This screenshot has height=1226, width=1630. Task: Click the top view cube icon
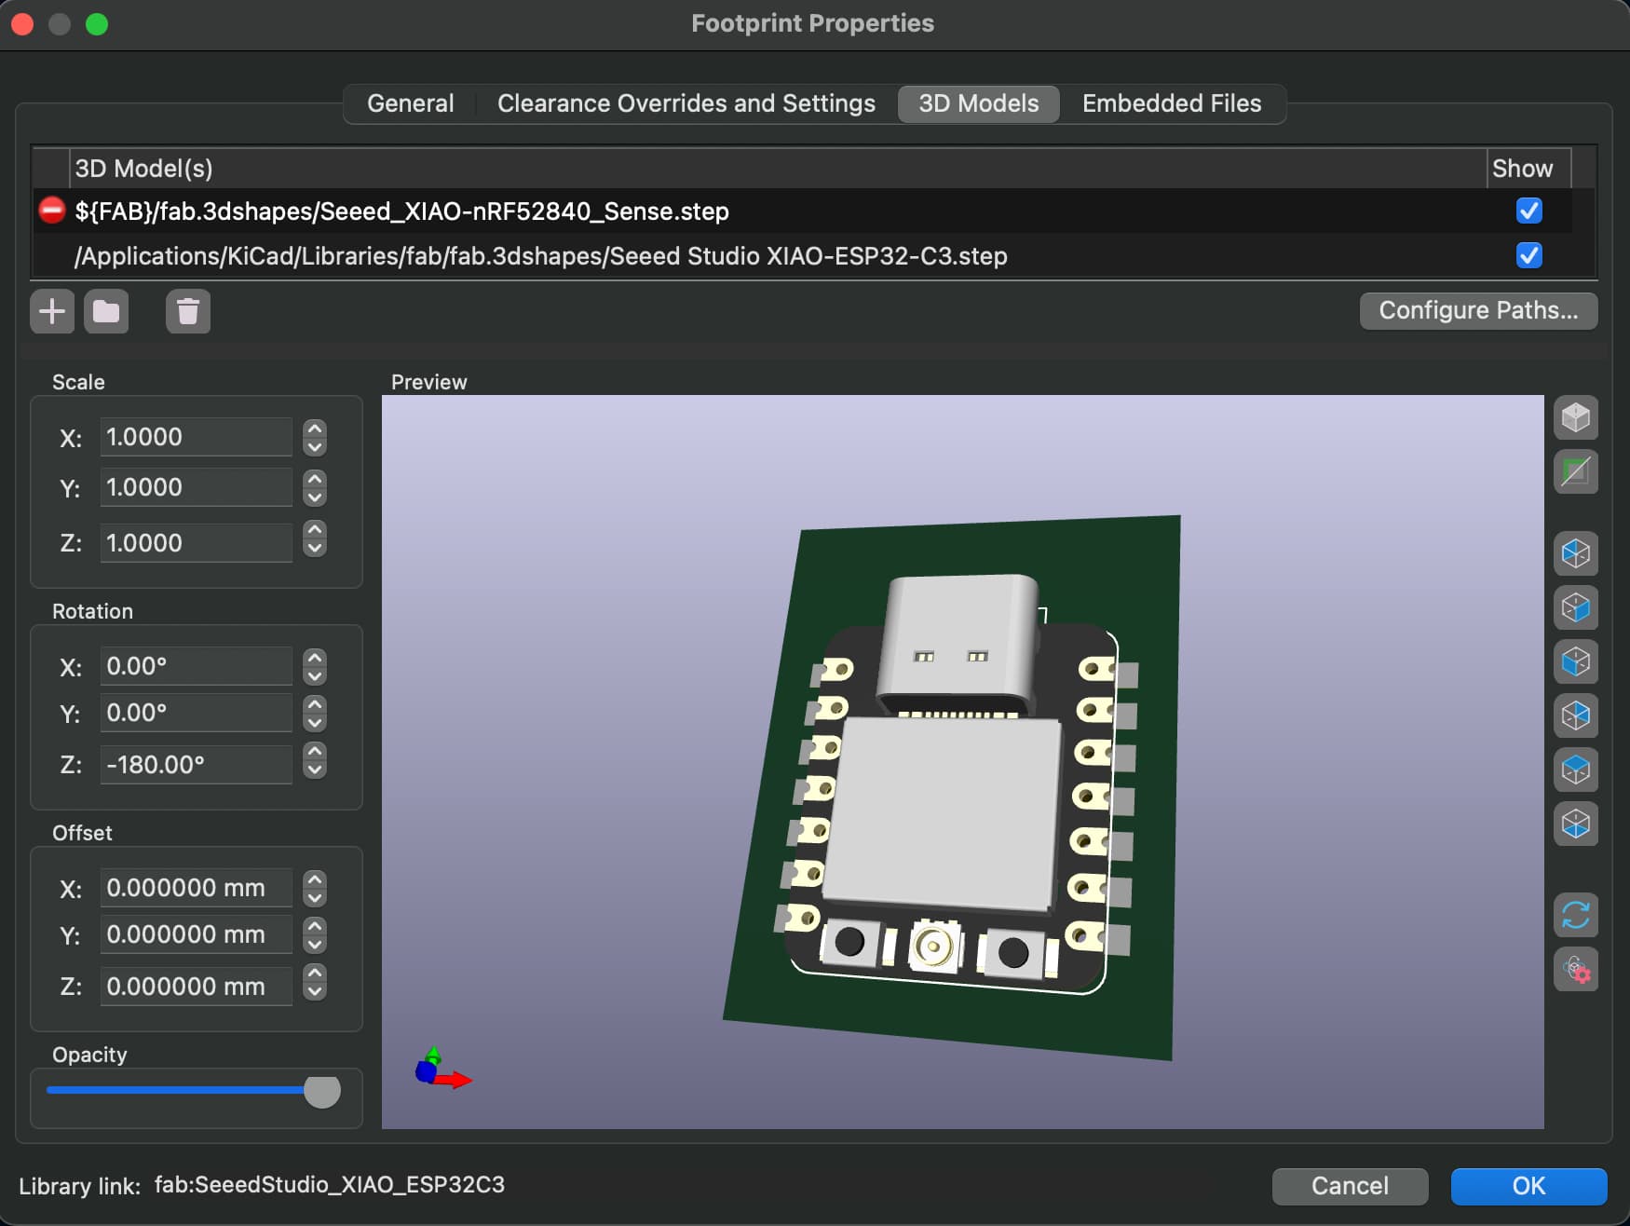[1575, 770]
